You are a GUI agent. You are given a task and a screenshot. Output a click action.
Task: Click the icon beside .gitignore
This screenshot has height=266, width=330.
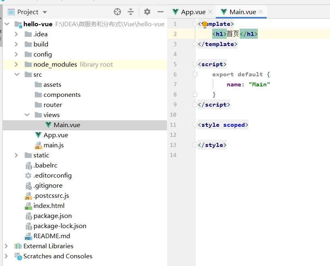pos(28,186)
